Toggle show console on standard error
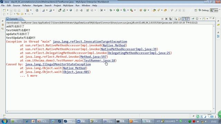221x124 pixels. coord(188,19)
